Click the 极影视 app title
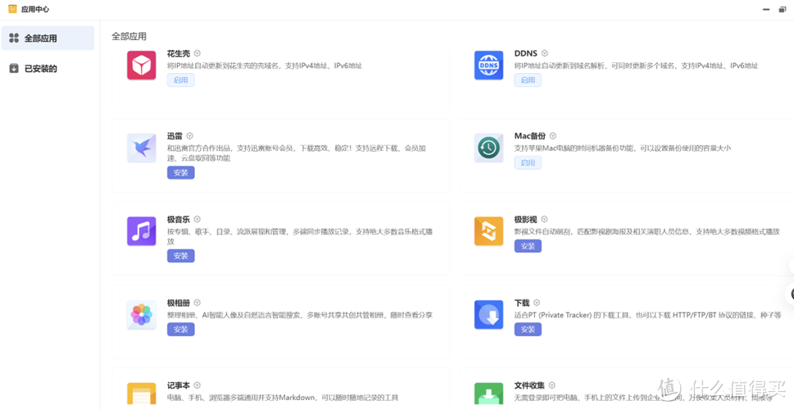Image resolution: width=794 pixels, height=410 pixels. (525, 220)
